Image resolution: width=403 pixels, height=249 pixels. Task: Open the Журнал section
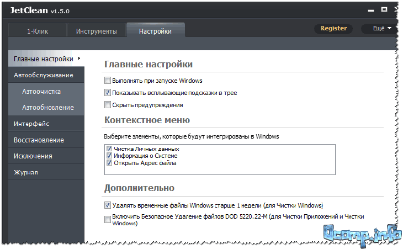[46, 172]
